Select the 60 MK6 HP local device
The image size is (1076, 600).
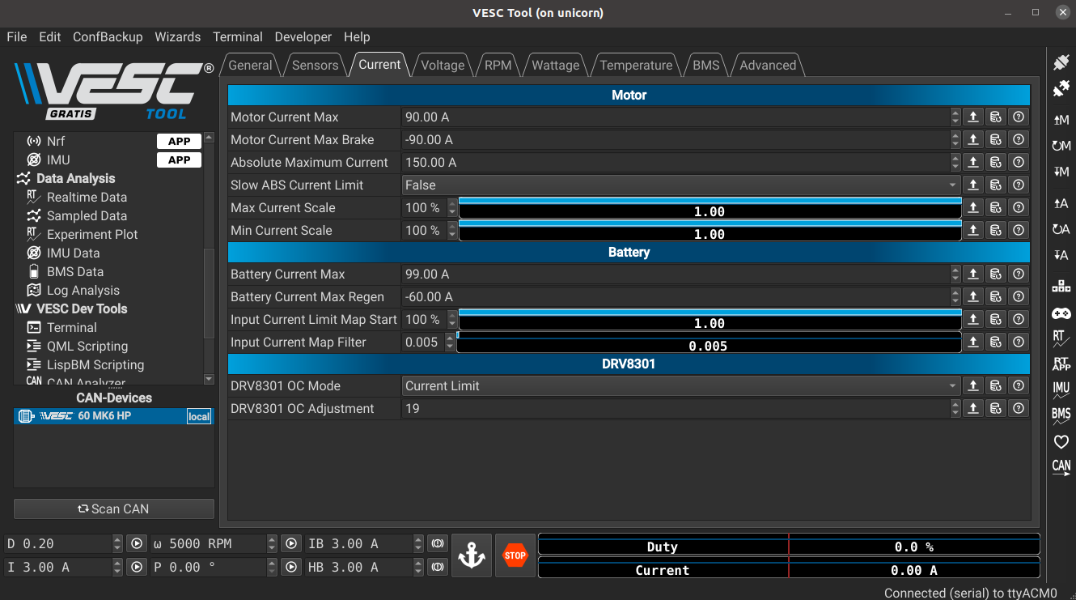[x=113, y=416]
